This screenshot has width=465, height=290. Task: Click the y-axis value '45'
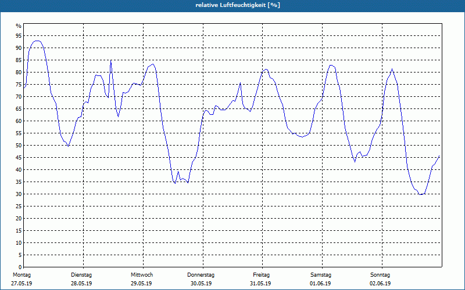coord(19,157)
